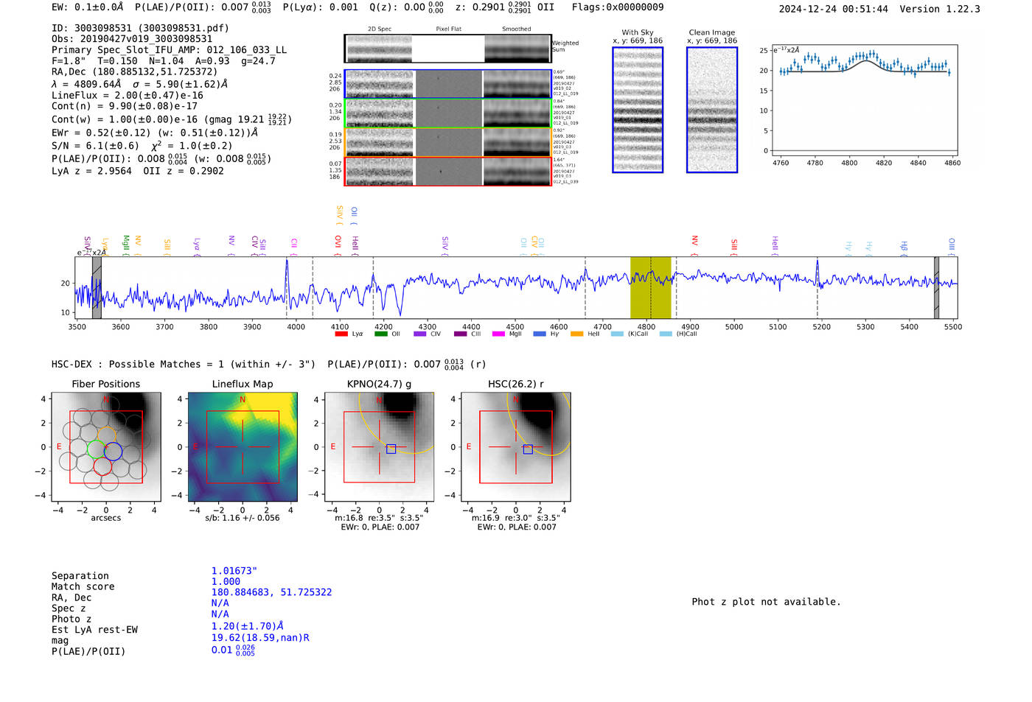Open the Fiber Positions image panel
Screen dimensions: 1032x702
click(x=106, y=447)
